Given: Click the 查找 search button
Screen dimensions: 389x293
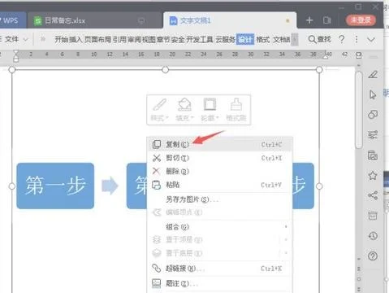Looking at the screenshot, I should point(320,40).
